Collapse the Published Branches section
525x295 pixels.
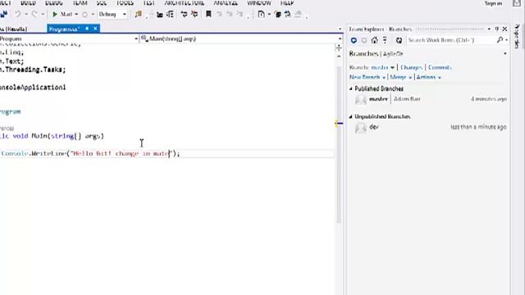[351, 88]
